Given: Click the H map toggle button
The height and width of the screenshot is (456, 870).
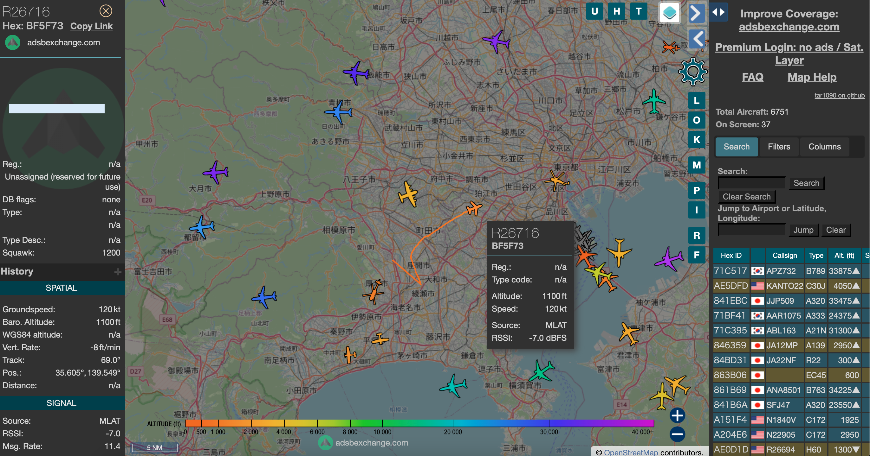Looking at the screenshot, I should (617, 11).
